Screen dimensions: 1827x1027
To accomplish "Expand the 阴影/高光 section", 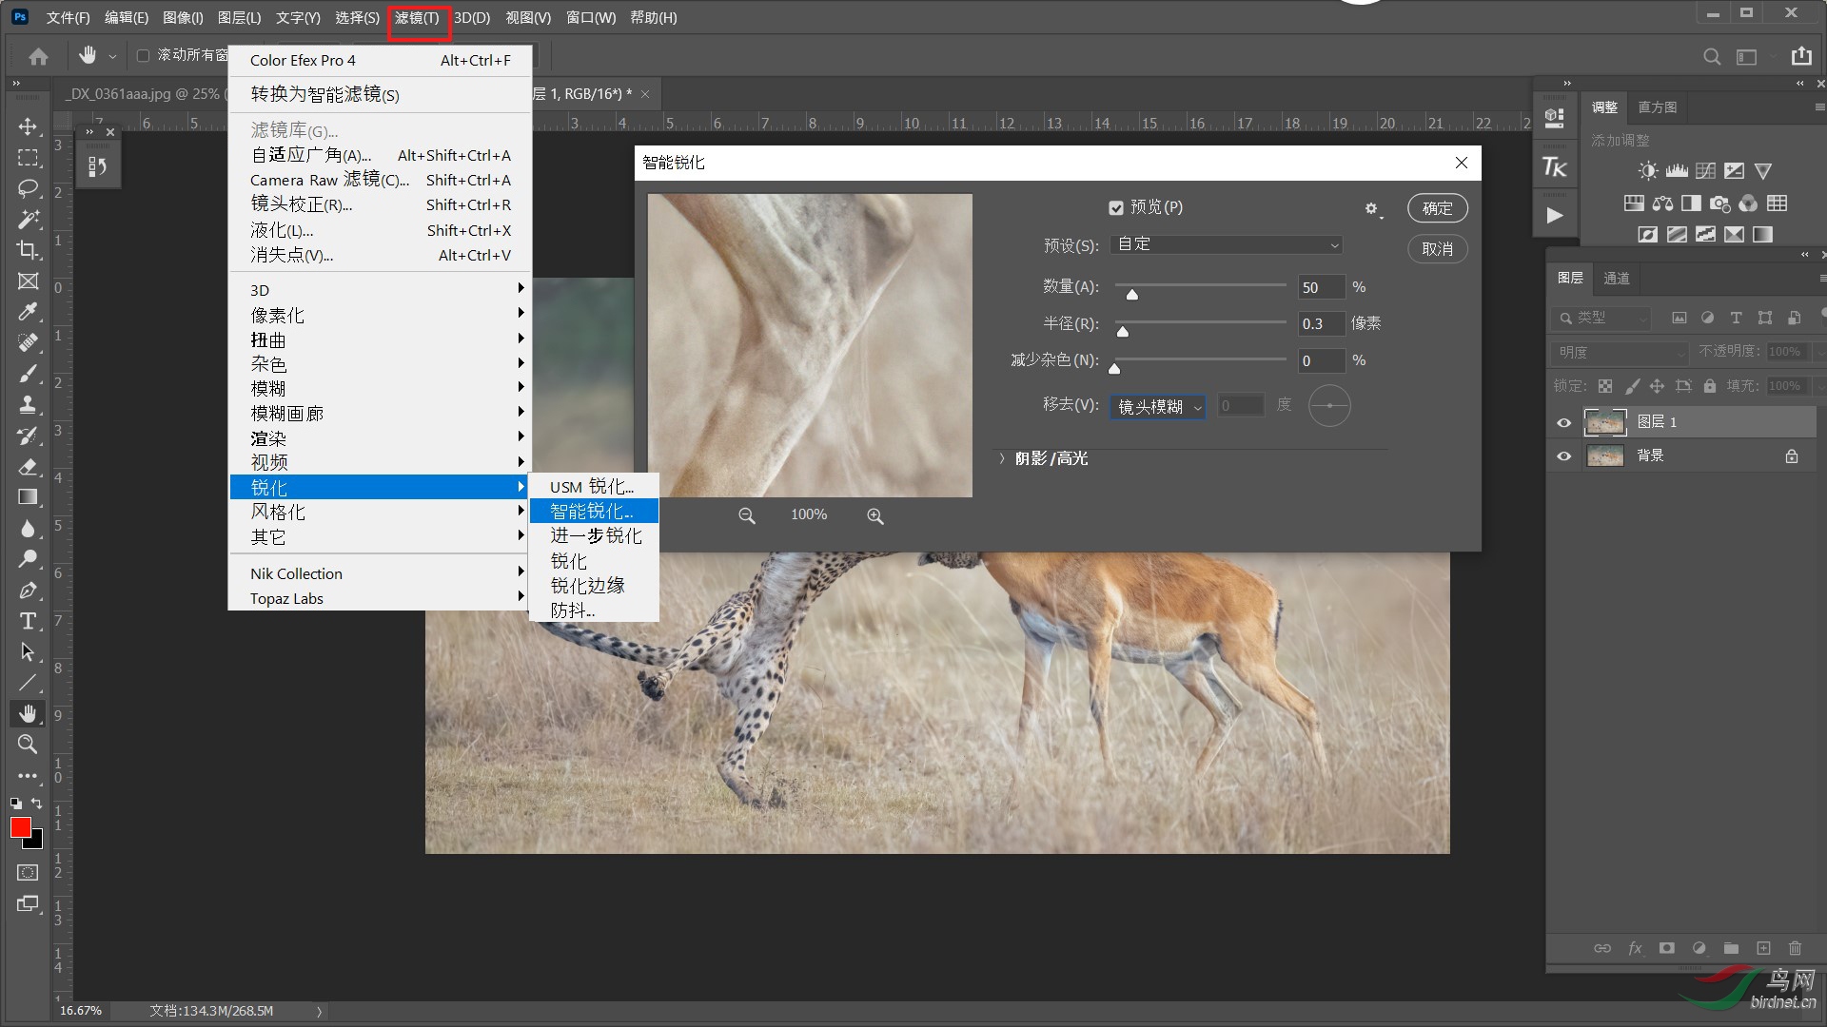I will click(1002, 458).
